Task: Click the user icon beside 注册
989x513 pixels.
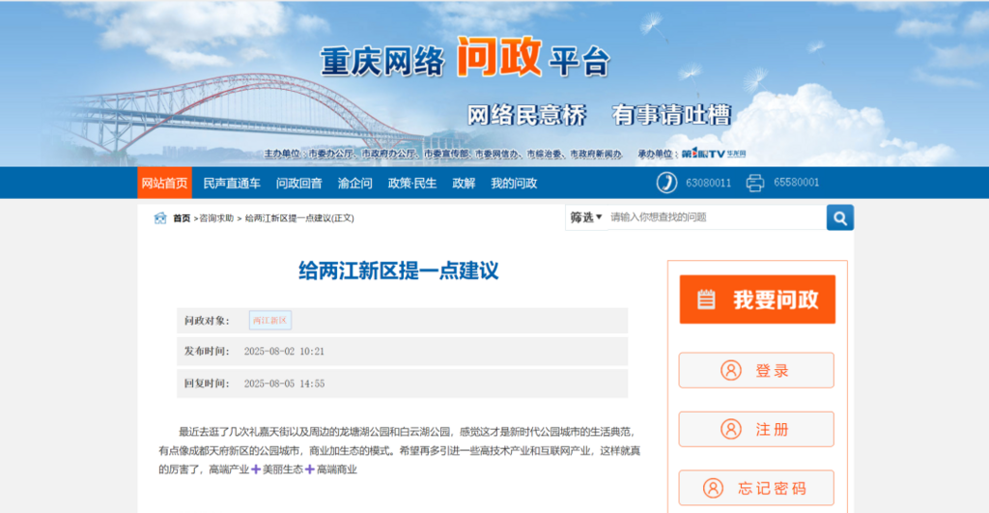Action: (730, 429)
